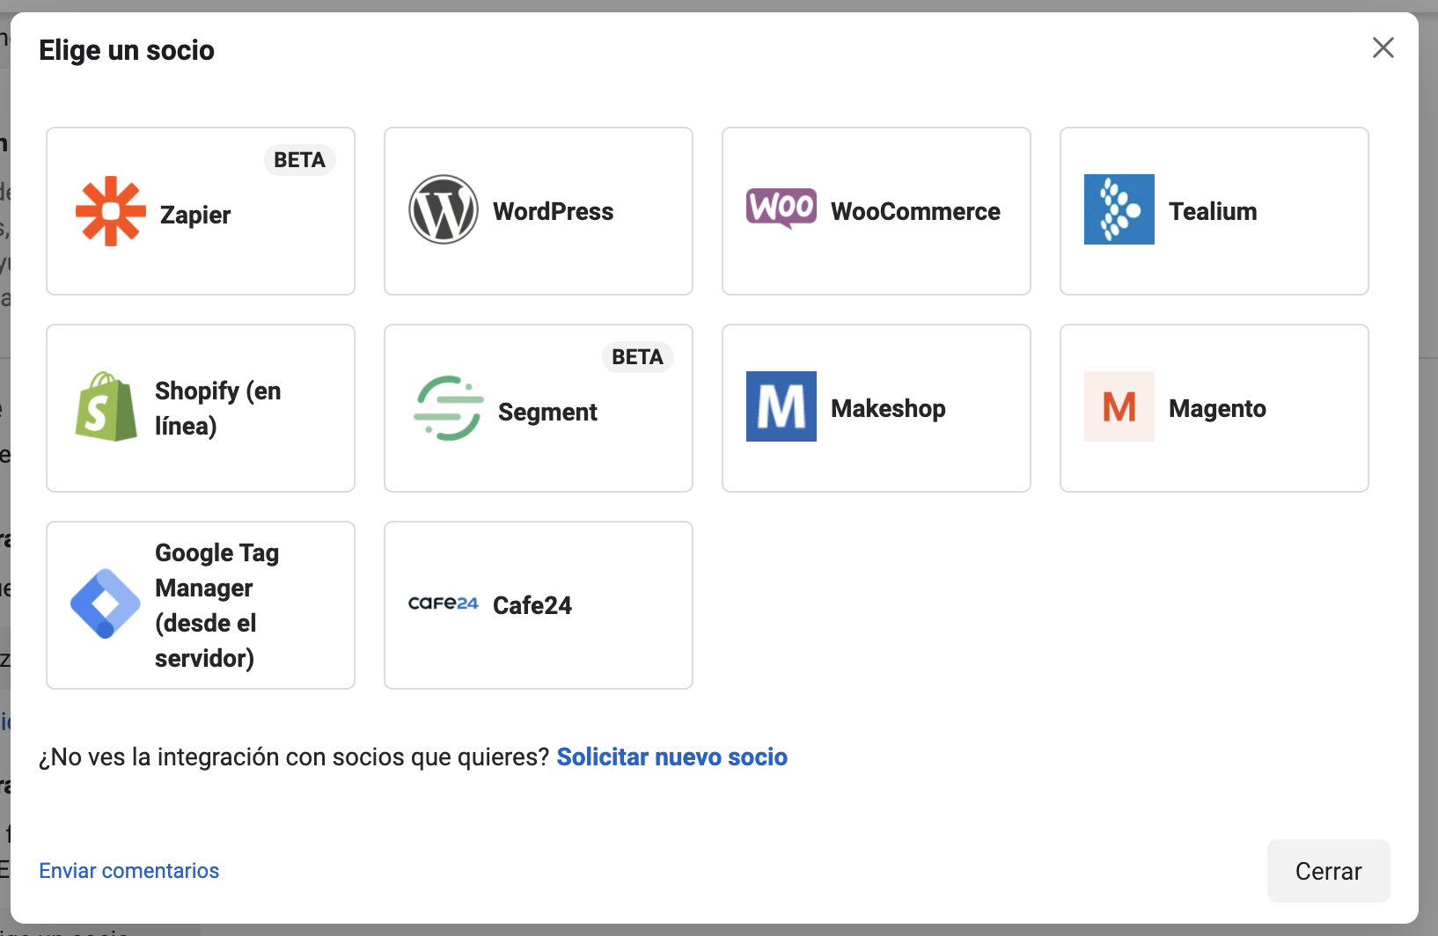Click the Cerrar button
The image size is (1438, 936).
click(1329, 871)
